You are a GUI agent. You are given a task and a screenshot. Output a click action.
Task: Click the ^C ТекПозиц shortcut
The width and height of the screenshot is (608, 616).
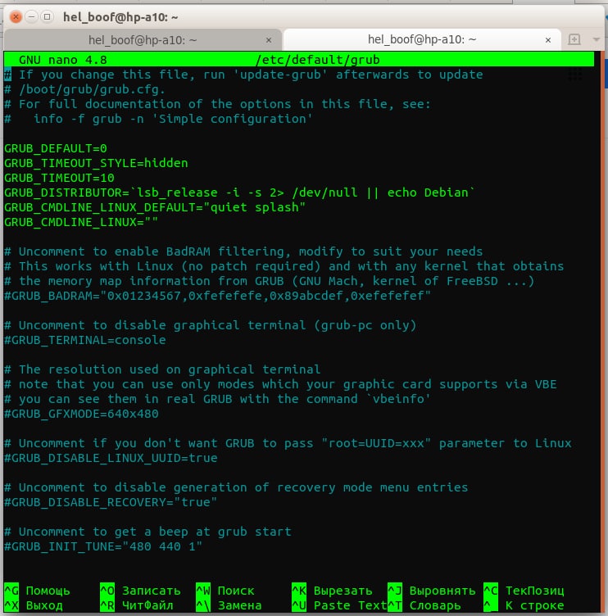(524, 591)
